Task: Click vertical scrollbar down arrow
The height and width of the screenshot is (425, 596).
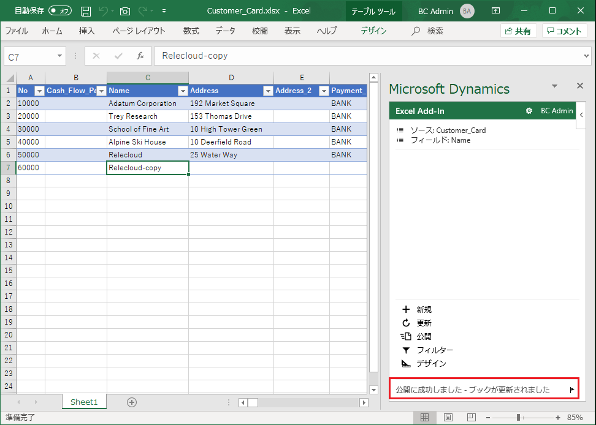Action: tap(373, 389)
